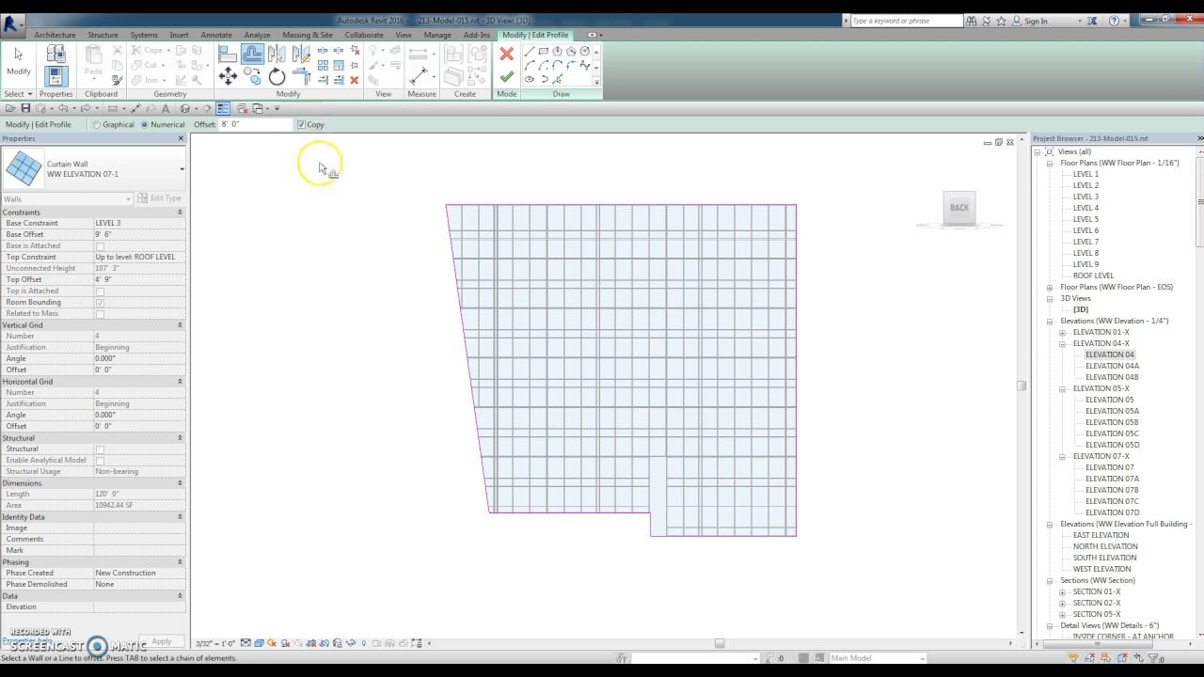
Task: Click Open folder in quick access toolbar
Action: pyautogui.click(x=10, y=109)
